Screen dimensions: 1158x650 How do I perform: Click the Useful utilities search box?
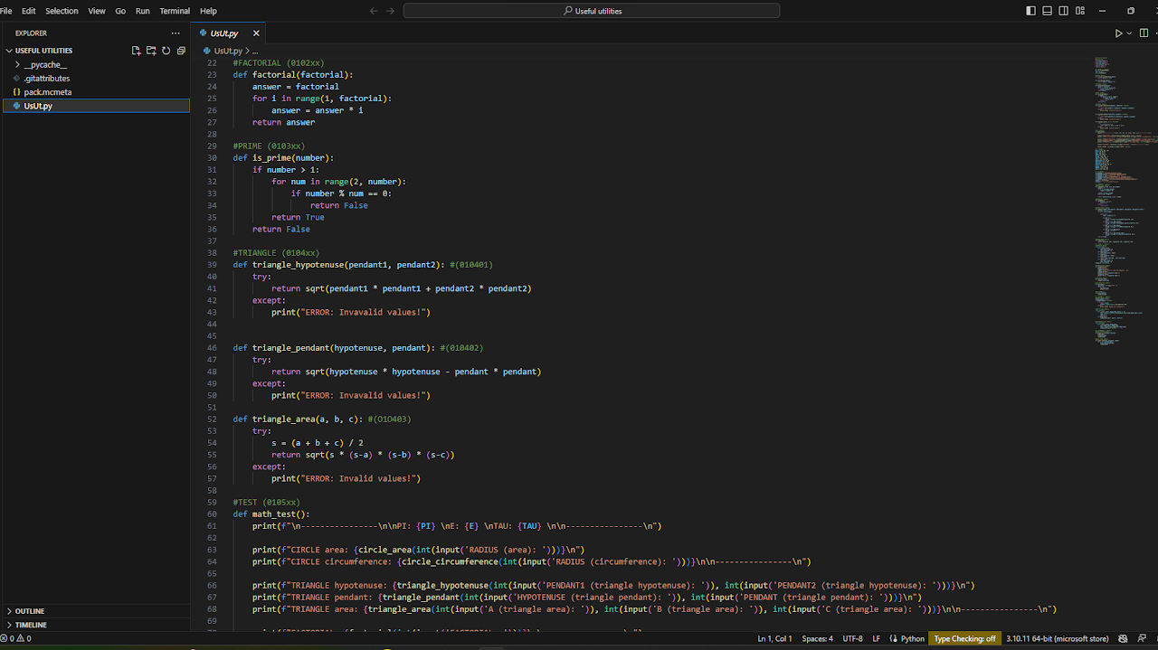(x=592, y=11)
